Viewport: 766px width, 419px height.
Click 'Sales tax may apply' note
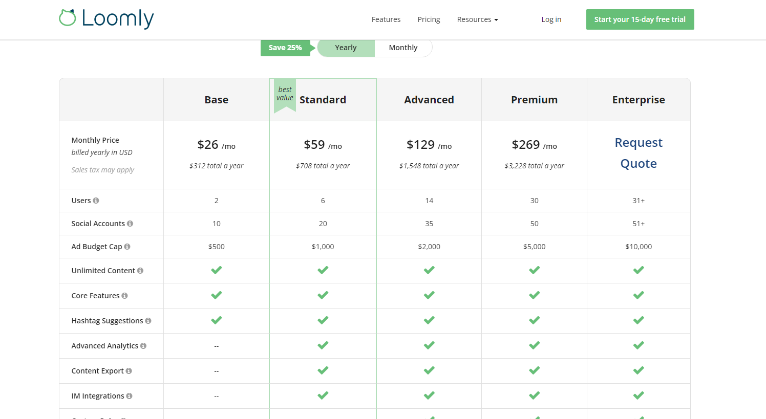[x=103, y=170]
